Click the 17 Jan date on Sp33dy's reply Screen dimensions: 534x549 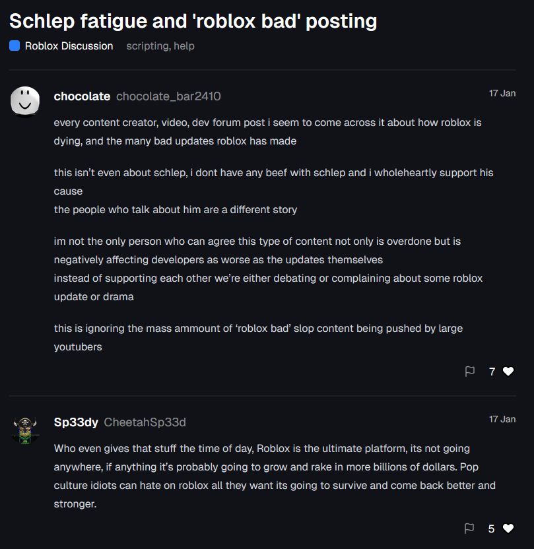pos(502,419)
